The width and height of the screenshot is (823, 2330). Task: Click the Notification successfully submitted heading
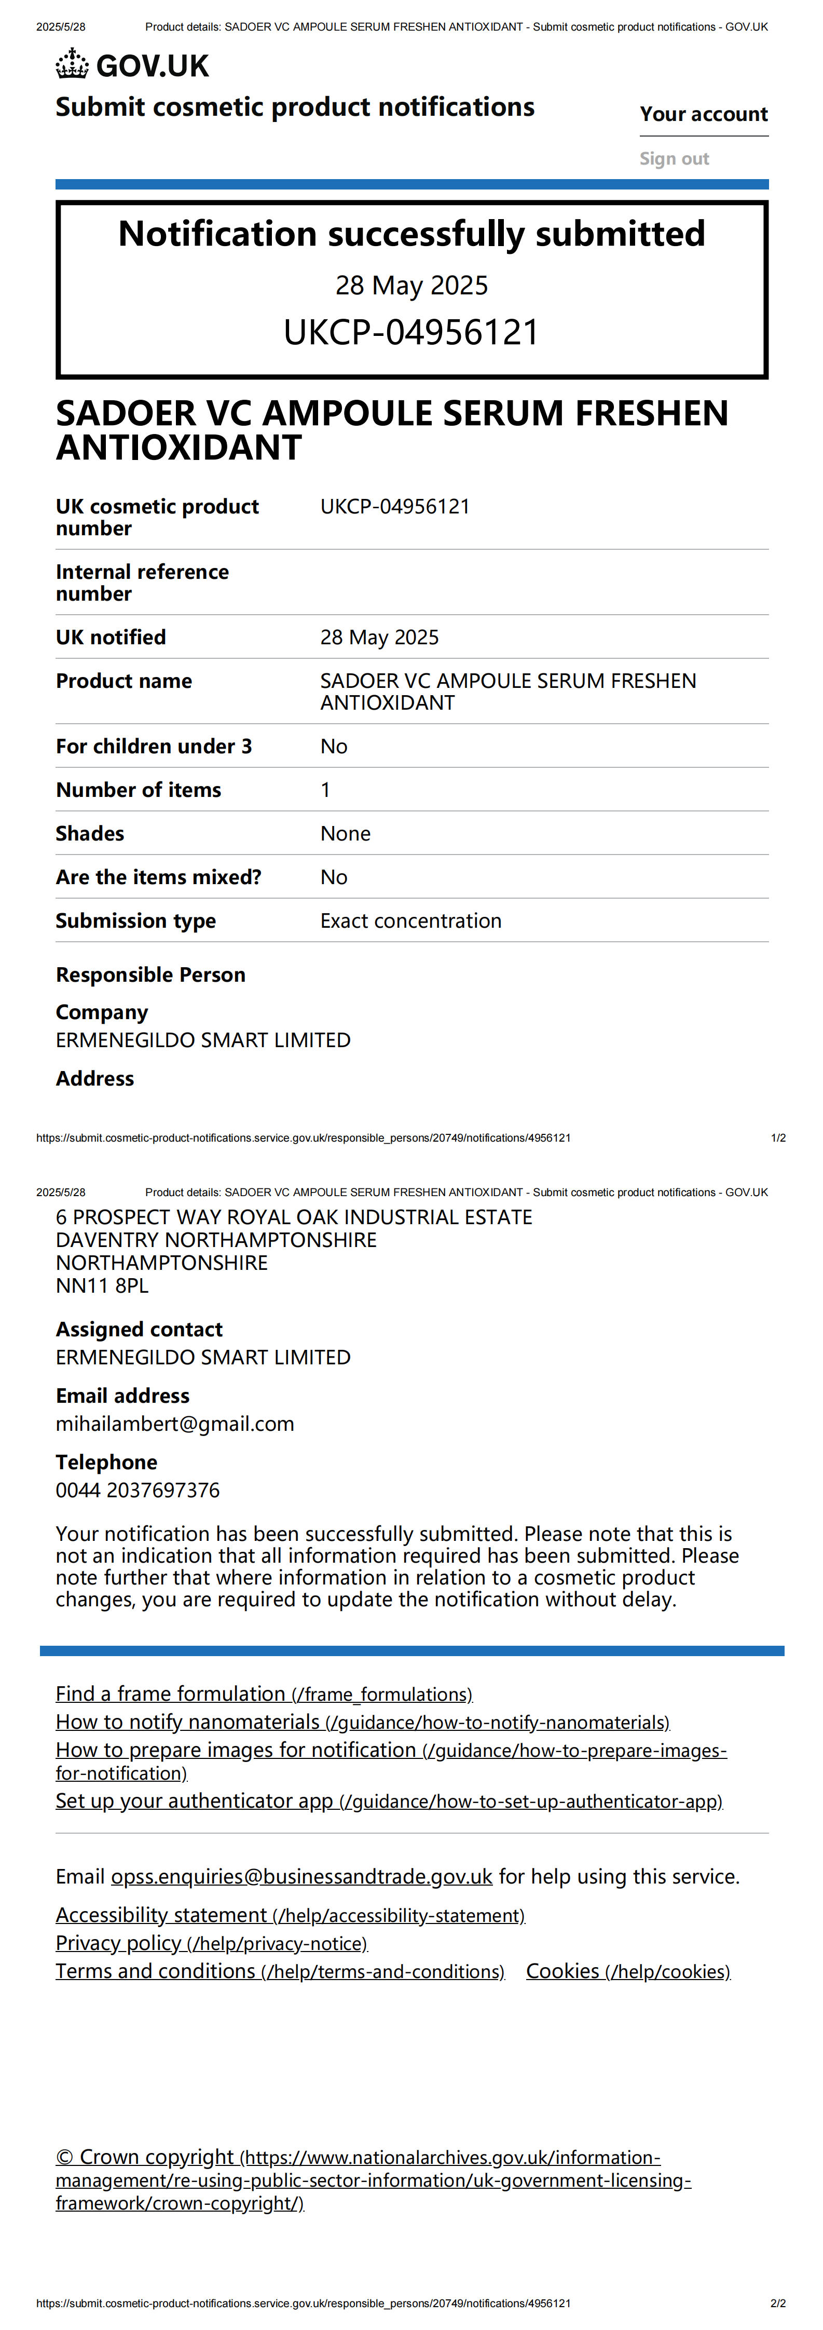pyautogui.click(x=411, y=233)
